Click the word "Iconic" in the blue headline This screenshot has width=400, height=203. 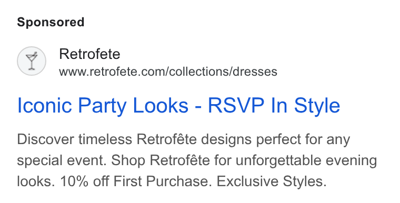pyautogui.click(x=45, y=105)
